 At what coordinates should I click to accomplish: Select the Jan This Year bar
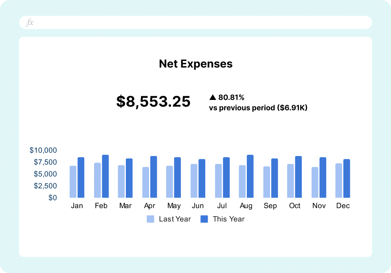pos(81,178)
